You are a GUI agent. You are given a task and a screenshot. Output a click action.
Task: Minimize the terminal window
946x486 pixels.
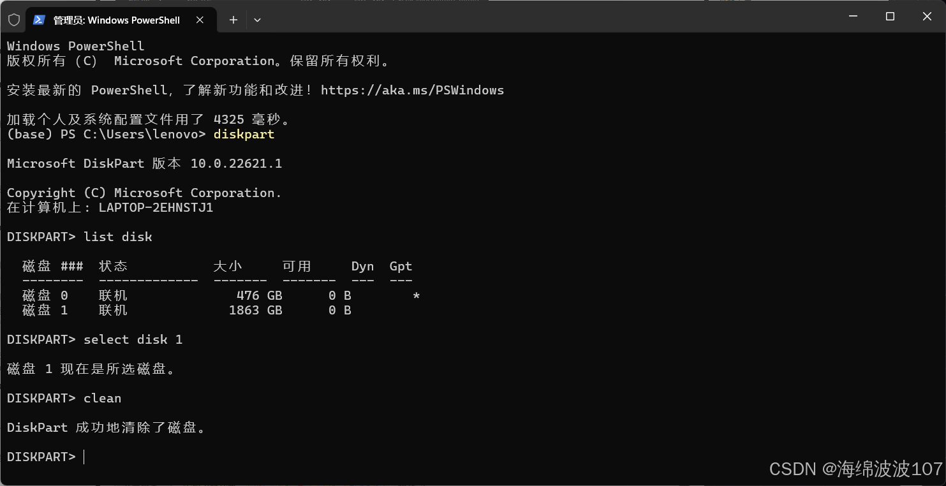[x=853, y=17]
